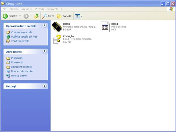Open Documenti condivisi link
The width and height of the screenshot is (176, 132).
click(22, 67)
